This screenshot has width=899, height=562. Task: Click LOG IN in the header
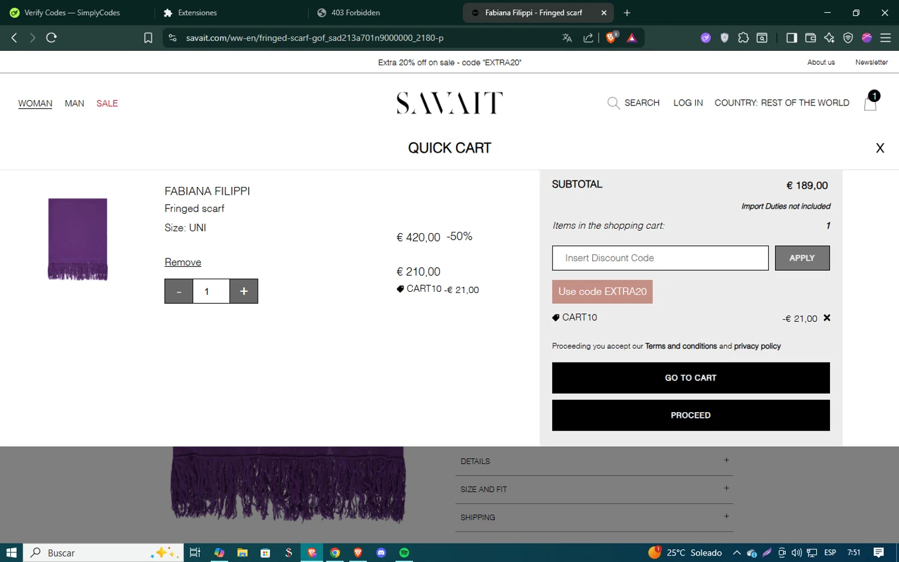[688, 103]
